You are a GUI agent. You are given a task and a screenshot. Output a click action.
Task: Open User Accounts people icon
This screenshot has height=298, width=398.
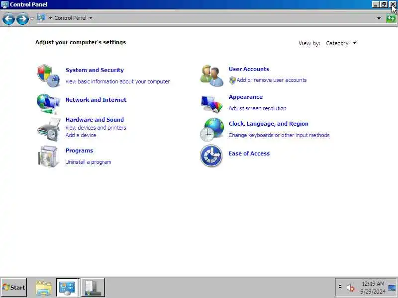tap(212, 75)
